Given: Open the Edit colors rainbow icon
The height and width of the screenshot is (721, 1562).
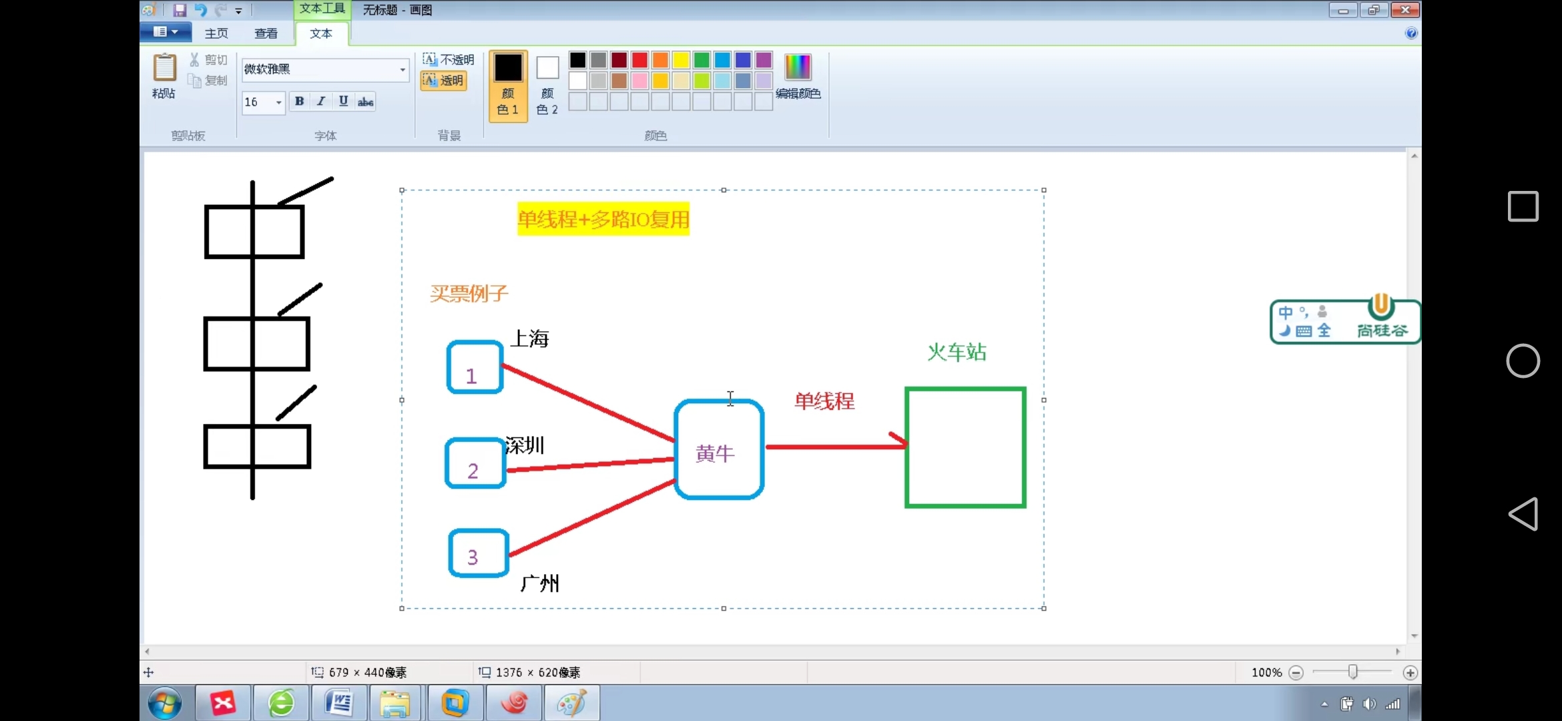Looking at the screenshot, I should click(798, 67).
